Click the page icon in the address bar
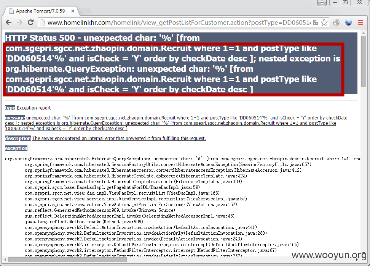 pos(43,23)
